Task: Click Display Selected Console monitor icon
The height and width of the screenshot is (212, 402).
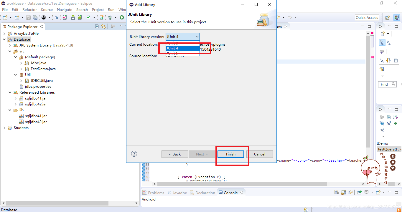Action: [x=366, y=193]
